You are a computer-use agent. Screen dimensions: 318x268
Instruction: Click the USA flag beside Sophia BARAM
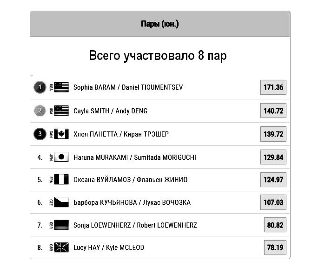coord(61,87)
